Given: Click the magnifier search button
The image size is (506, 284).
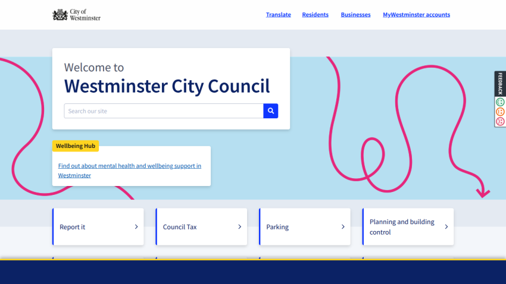Looking at the screenshot, I should (271, 111).
